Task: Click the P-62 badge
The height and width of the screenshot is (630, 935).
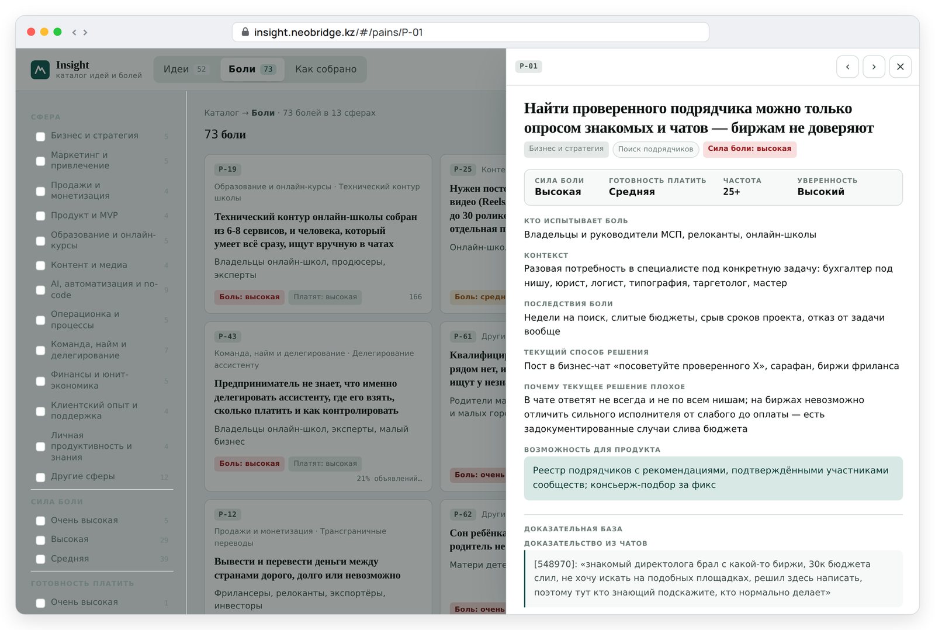Action: (463, 514)
